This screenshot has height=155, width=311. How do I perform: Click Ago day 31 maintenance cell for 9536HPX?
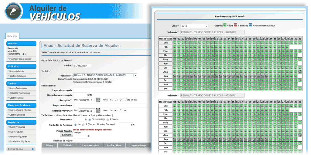(300, 135)
